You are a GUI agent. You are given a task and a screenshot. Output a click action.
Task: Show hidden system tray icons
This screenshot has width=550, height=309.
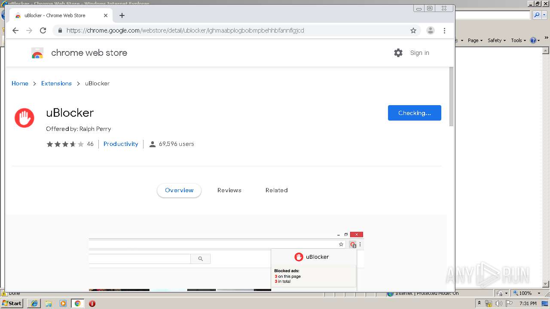pyautogui.click(x=479, y=303)
